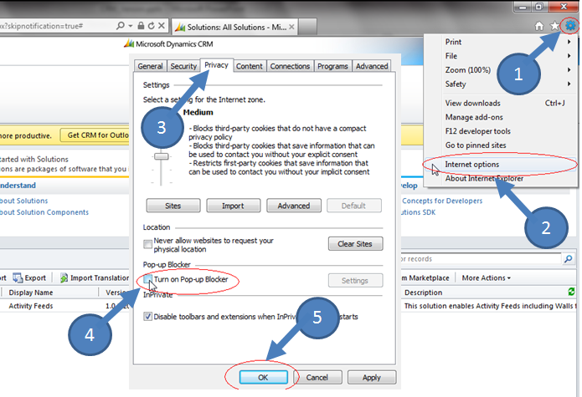Image resolution: width=582 pixels, height=397 pixels.
Task: Open the Connections tab
Action: tap(290, 66)
